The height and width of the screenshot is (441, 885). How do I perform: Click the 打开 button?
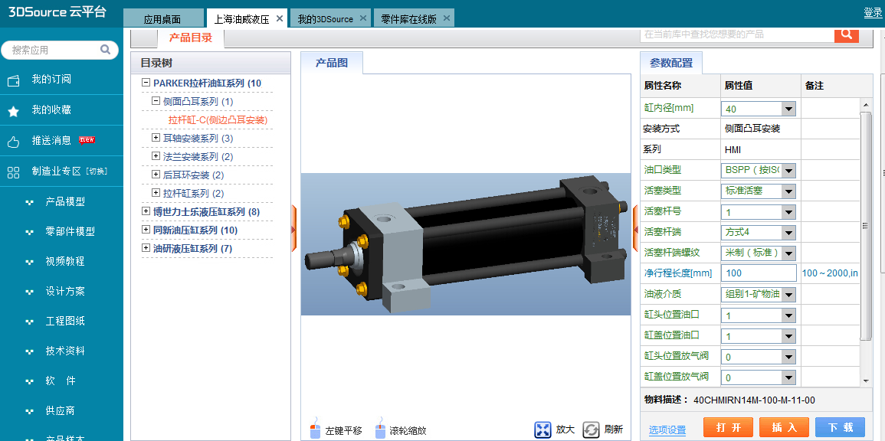[x=728, y=427]
